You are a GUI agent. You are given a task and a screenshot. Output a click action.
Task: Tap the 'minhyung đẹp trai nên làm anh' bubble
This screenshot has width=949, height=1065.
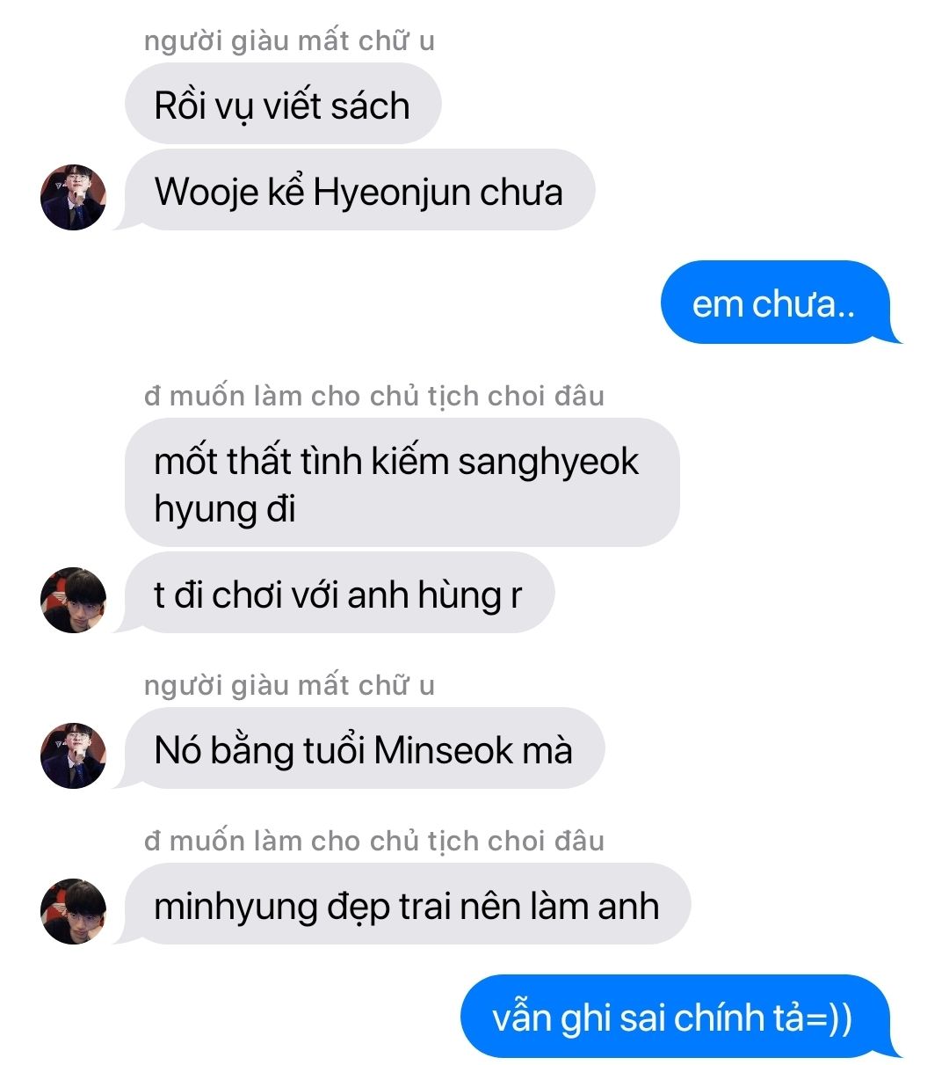tap(406, 905)
